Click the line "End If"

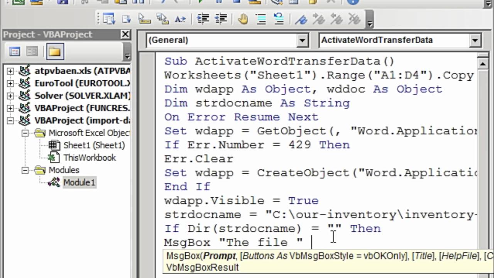pos(187,186)
